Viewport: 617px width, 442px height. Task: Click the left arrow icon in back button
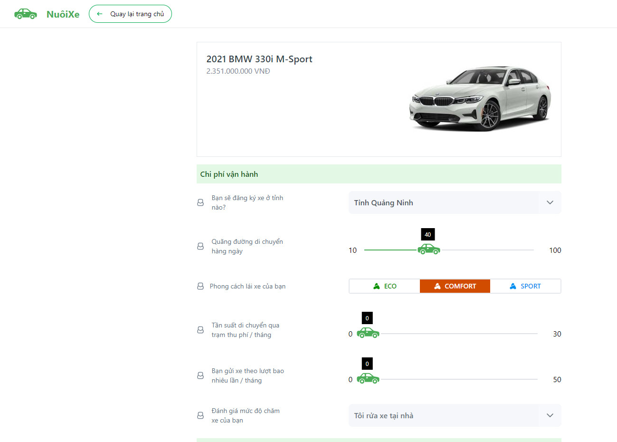tap(100, 14)
